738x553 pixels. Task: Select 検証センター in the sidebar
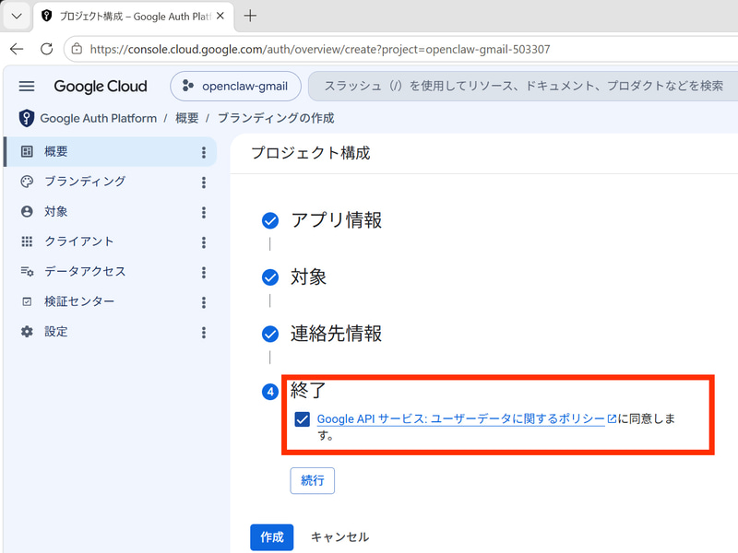(110, 302)
